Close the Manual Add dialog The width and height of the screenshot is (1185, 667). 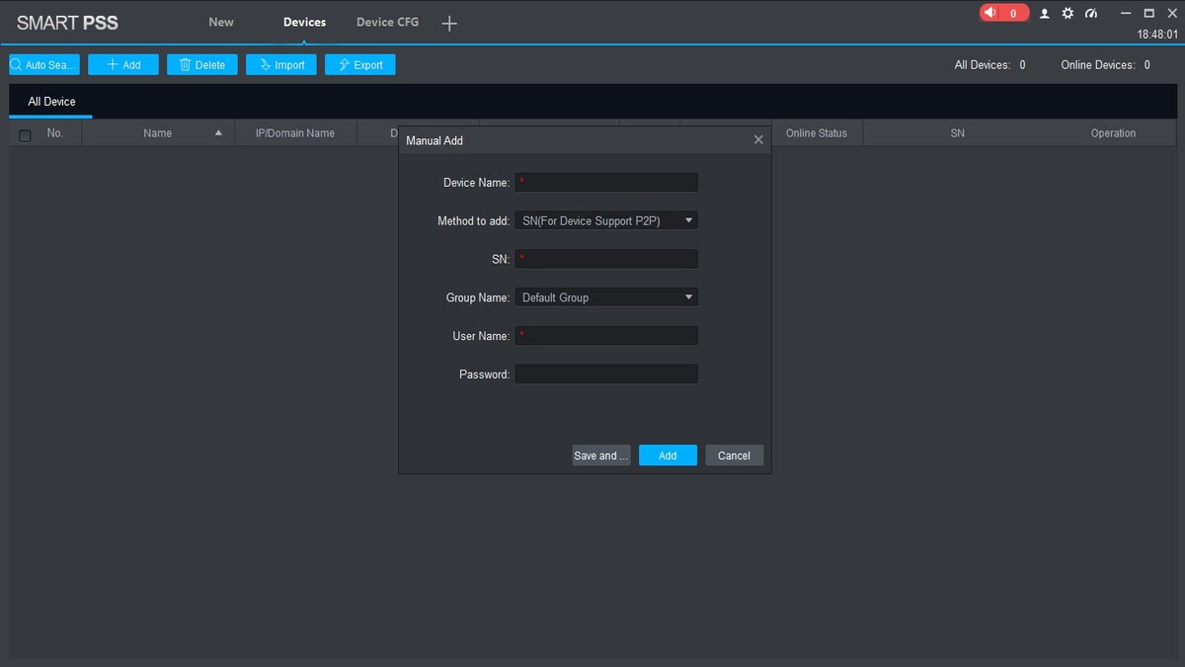coord(758,140)
